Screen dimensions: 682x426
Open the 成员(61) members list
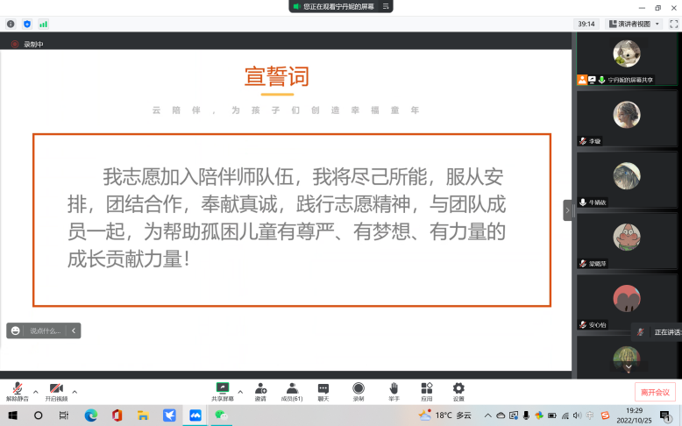point(291,390)
